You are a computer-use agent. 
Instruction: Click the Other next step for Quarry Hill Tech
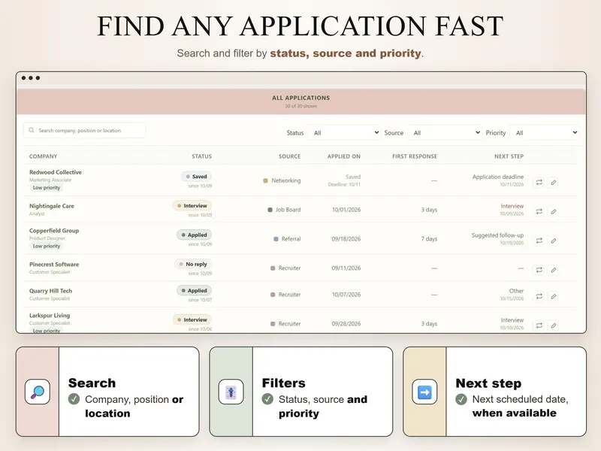(516, 291)
